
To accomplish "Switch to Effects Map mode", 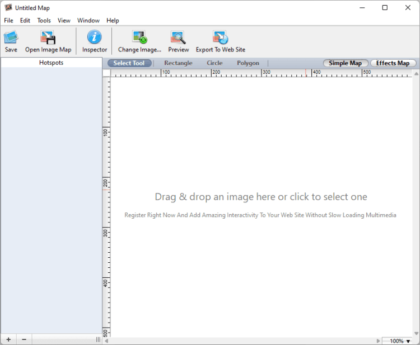I will (x=393, y=63).
